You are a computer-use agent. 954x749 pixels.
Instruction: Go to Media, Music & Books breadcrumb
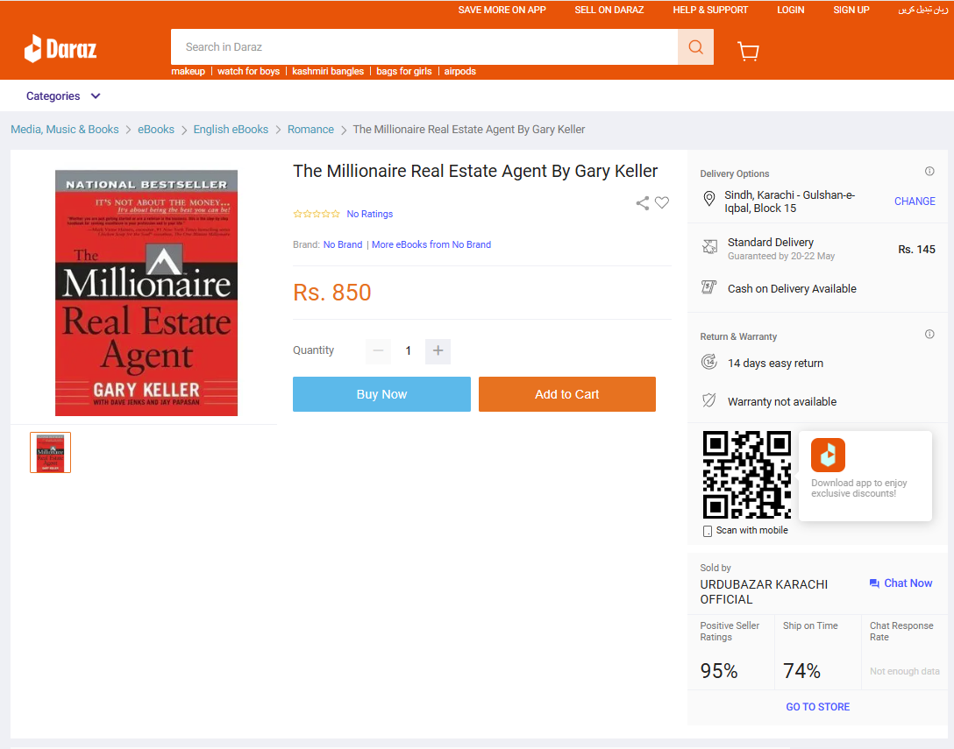(x=65, y=130)
